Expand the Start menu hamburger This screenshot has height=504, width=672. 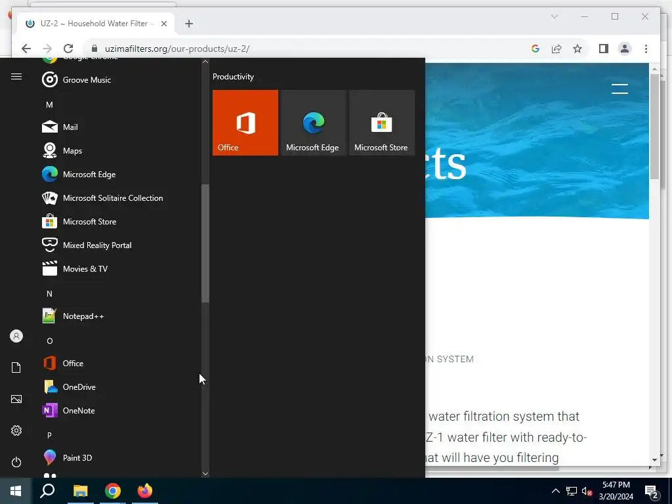coord(16,76)
